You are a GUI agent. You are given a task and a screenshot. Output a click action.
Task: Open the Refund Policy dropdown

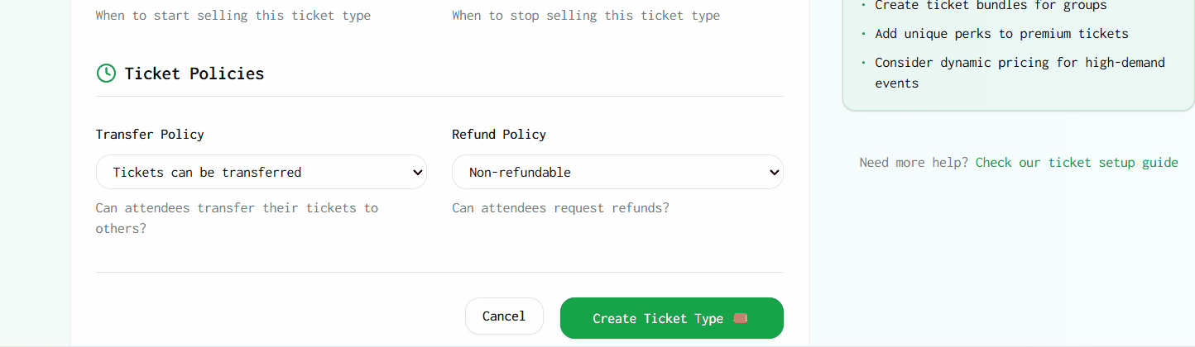click(617, 173)
